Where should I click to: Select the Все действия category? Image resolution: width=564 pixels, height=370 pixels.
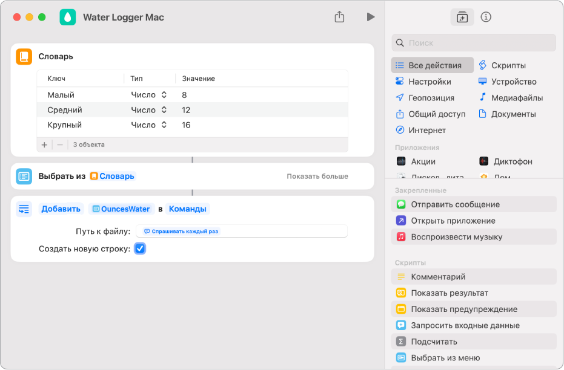click(x=433, y=65)
